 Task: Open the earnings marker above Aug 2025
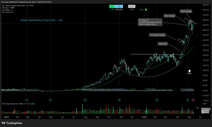click(x=85, y=100)
